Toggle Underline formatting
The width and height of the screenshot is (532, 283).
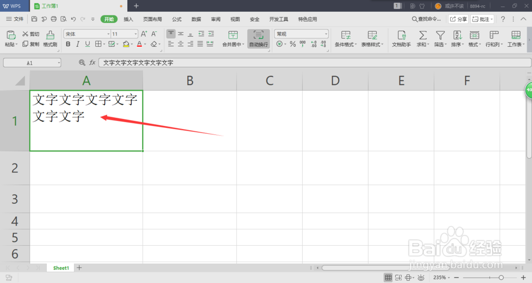pos(88,44)
